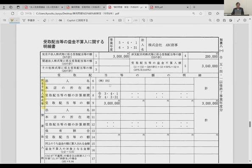Open a new browser tab
This screenshot has width=252, height=168.
pyautogui.click(x=194, y=7)
